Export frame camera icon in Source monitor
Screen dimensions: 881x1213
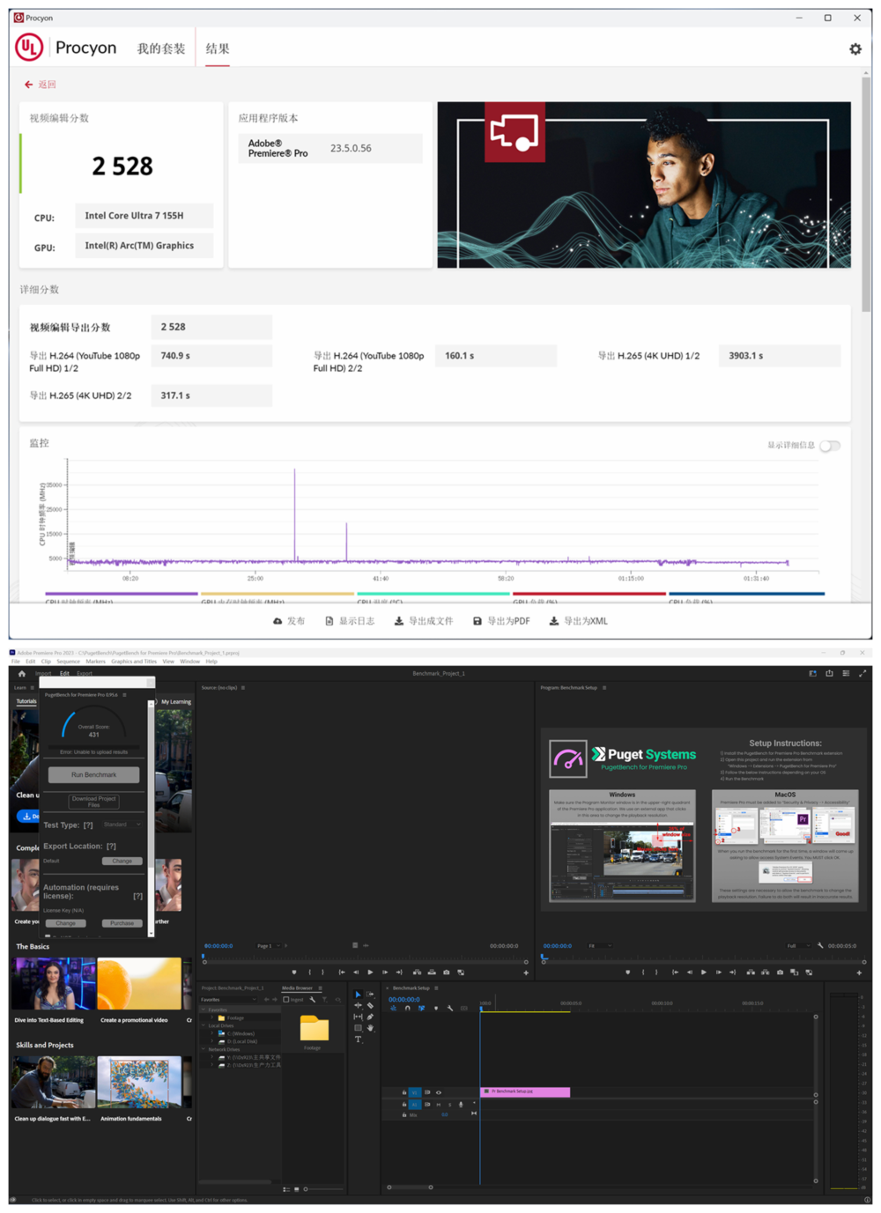446,973
